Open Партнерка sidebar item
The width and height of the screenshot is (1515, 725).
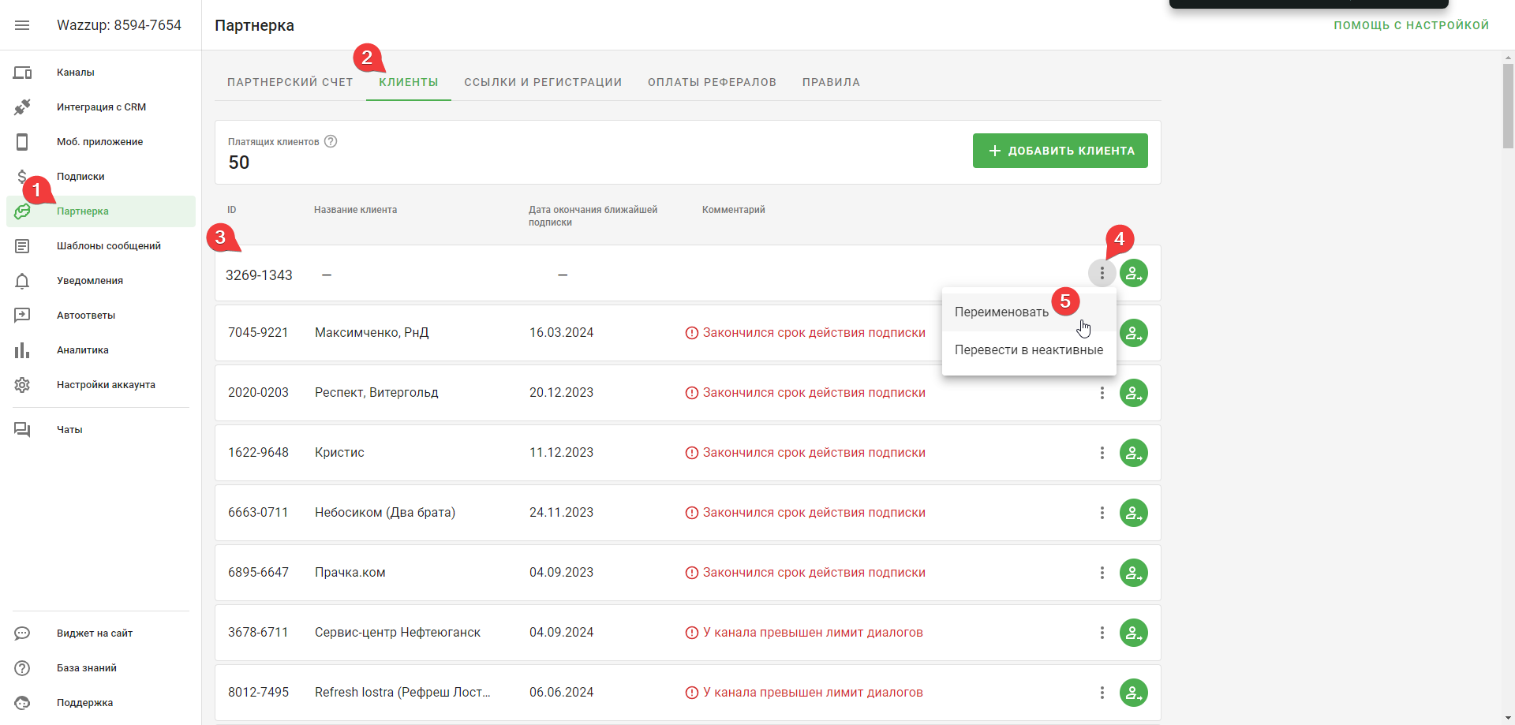pos(101,211)
